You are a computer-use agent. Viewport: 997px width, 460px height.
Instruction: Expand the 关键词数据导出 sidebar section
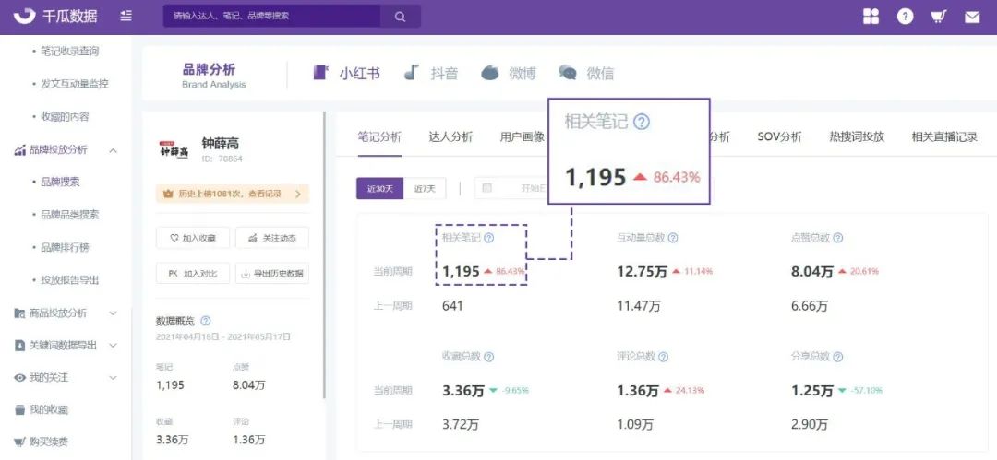point(114,346)
